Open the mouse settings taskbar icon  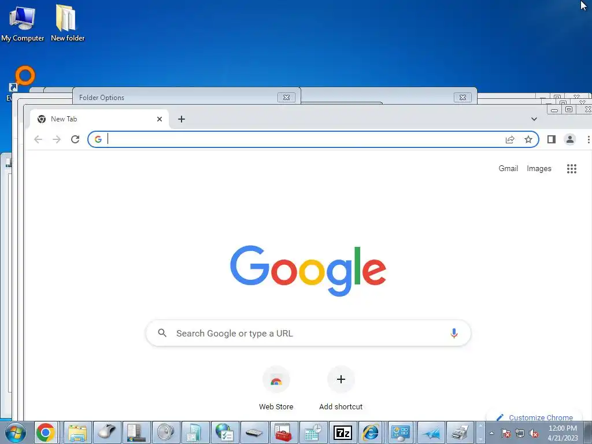[x=107, y=432]
